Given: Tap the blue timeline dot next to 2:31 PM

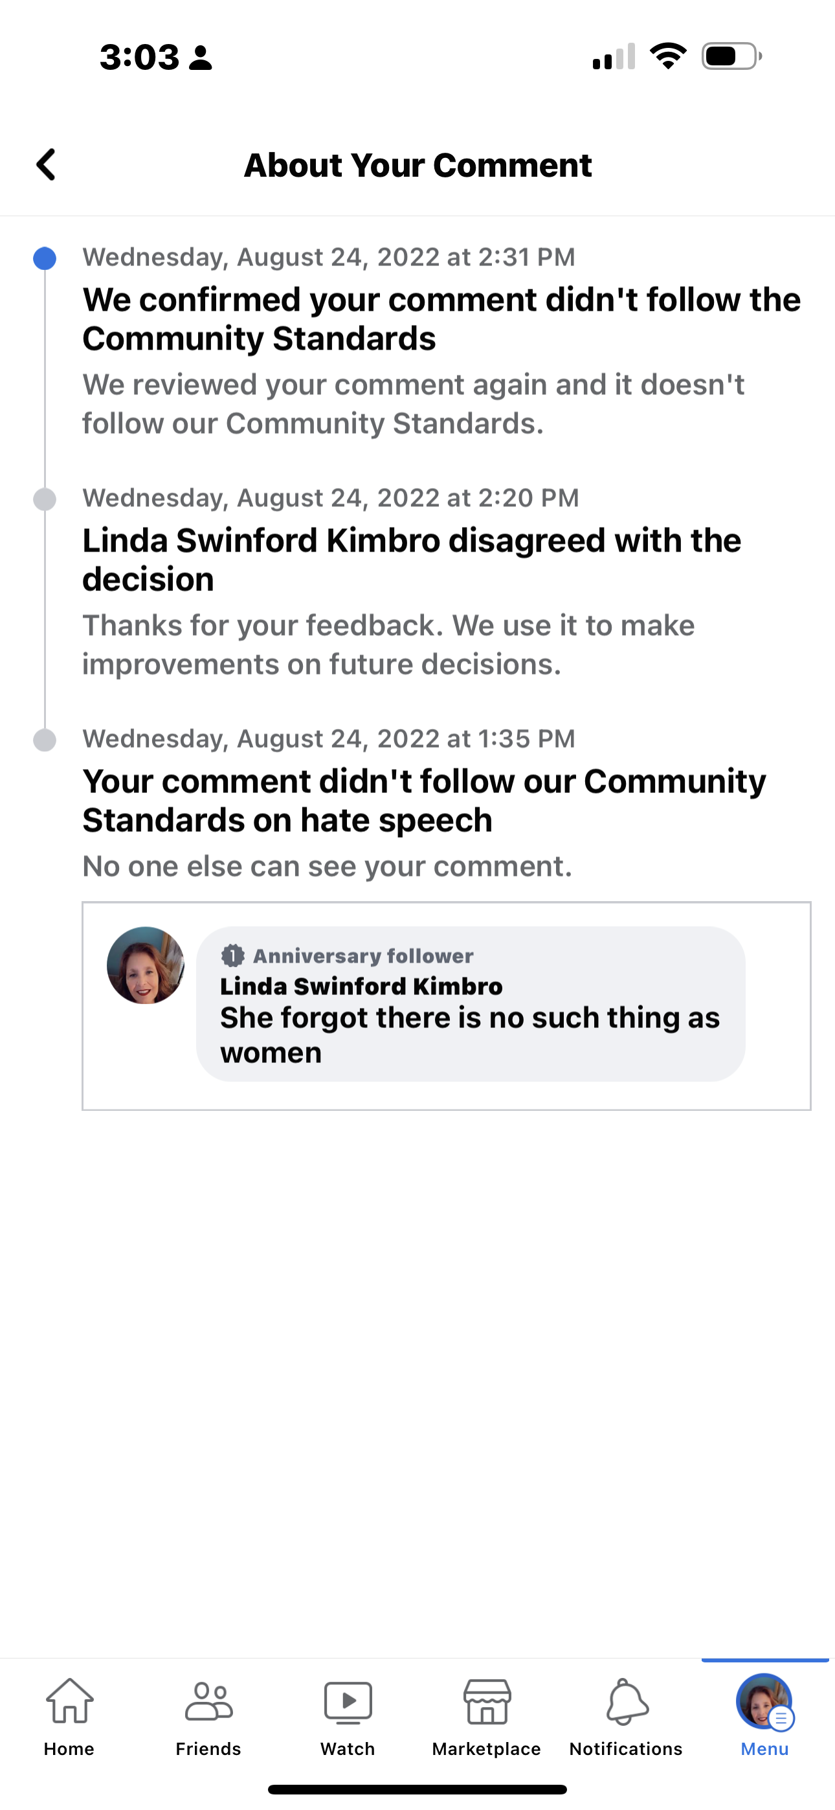Looking at the screenshot, I should 44,258.
